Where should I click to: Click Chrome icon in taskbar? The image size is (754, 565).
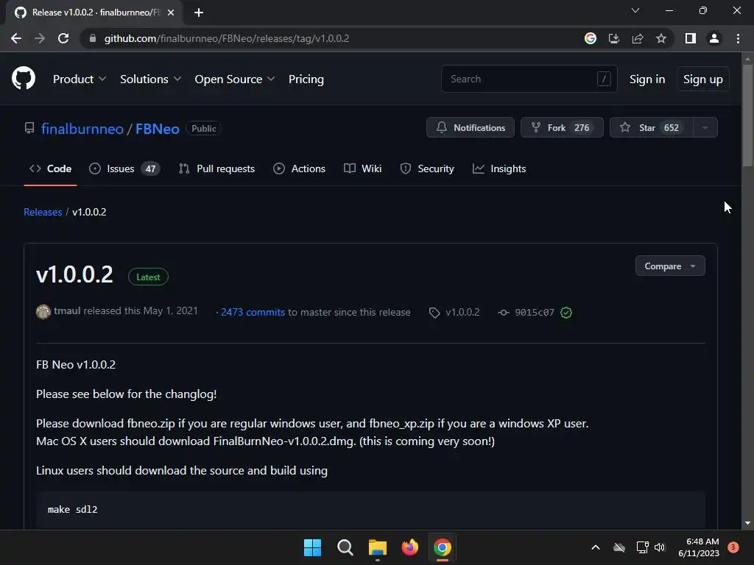click(443, 547)
